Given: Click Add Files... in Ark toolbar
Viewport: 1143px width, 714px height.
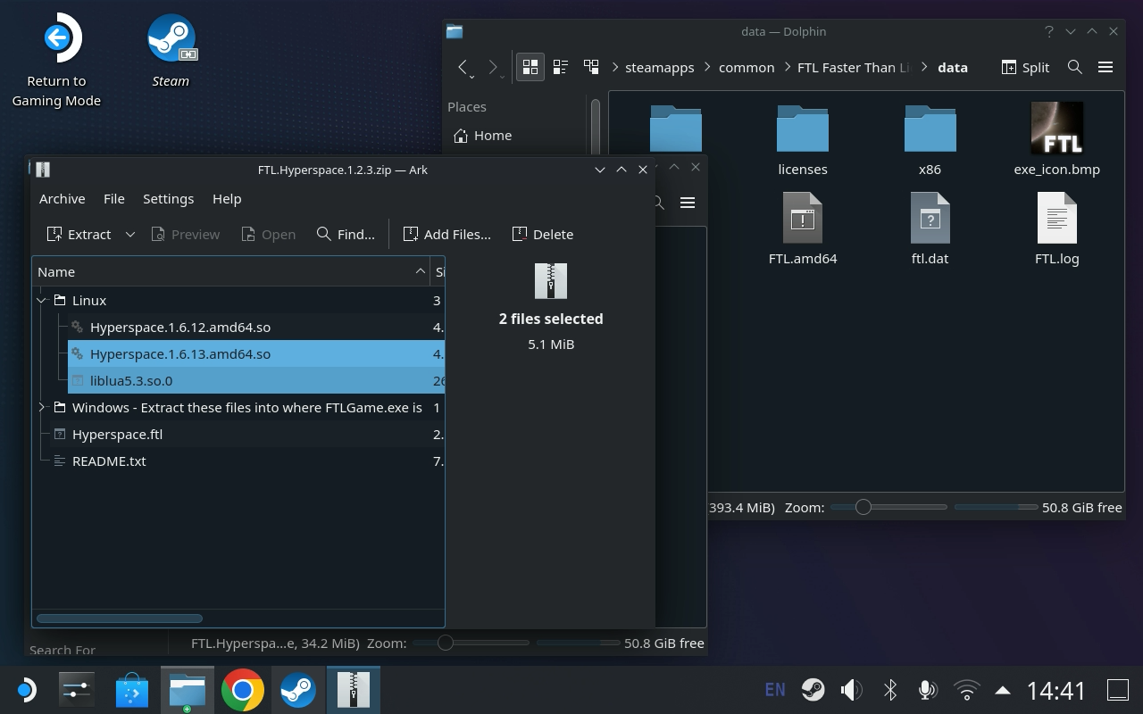Looking at the screenshot, I should pos(447,234).
